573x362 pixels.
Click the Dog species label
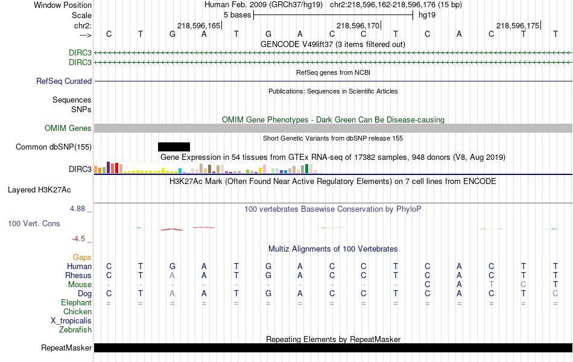[85, 294]
